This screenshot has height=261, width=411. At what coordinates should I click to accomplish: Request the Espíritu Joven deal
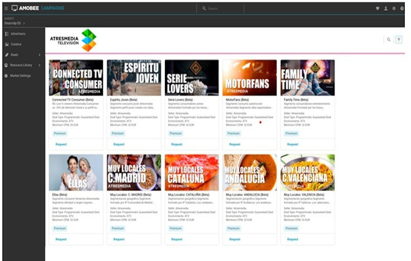(119, 144)
